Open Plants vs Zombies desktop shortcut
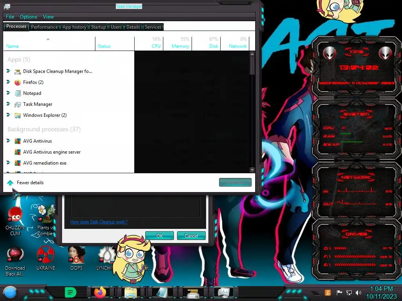 click(x=46, y=221)
